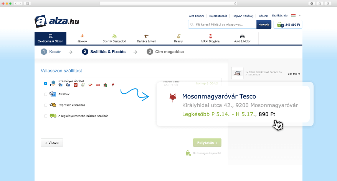Screen dimensions: 337x181
Task: Open browser tab overview icon
Action: click(x=328, y=3)
